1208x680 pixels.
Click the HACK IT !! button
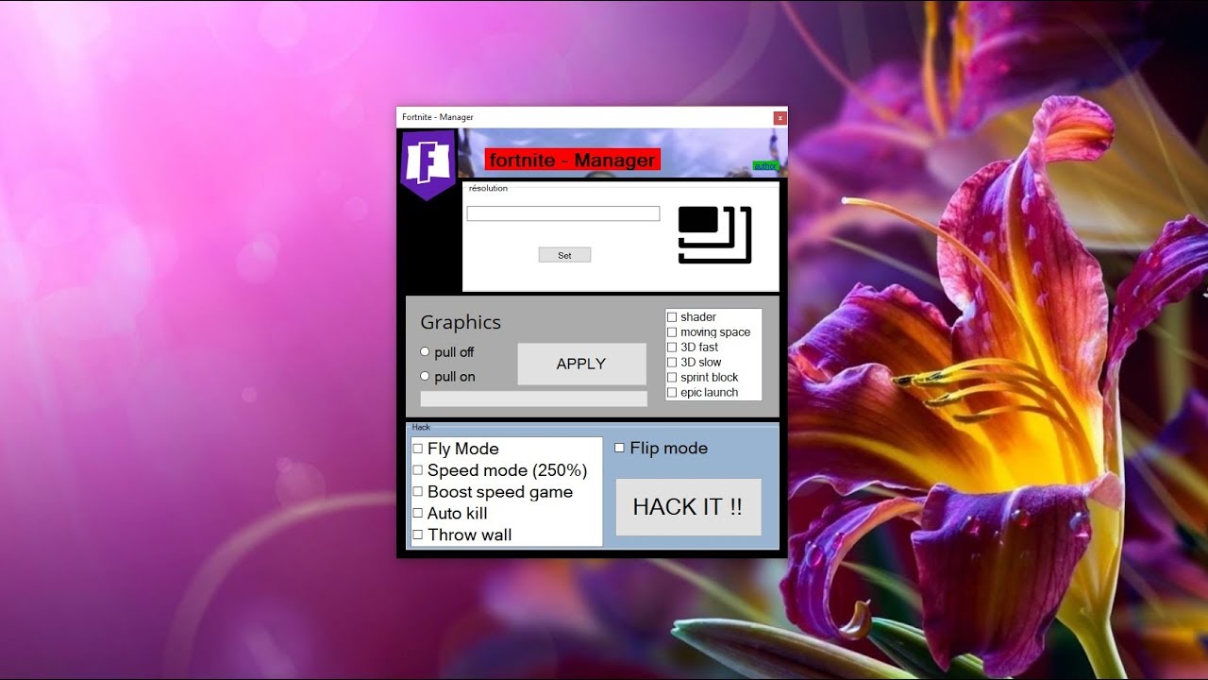pos(688,507)
